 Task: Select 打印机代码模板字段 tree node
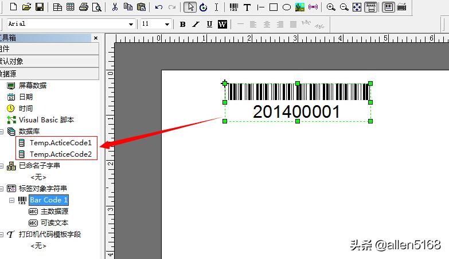(50, 234)
